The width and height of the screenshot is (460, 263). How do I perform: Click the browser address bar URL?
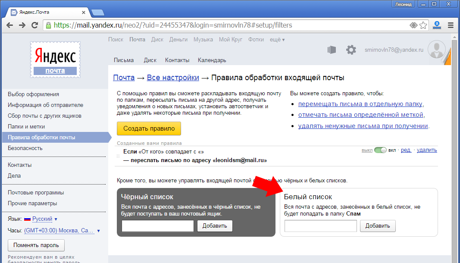pos(173,25)
